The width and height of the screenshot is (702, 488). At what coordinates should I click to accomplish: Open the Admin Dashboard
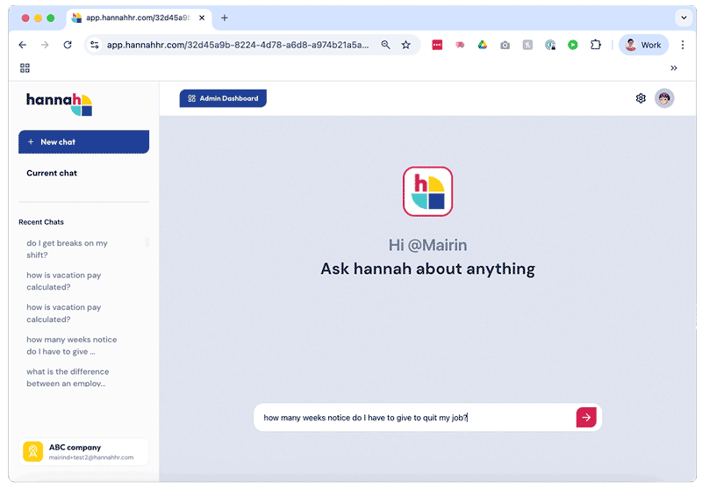(x=223, y=98)
